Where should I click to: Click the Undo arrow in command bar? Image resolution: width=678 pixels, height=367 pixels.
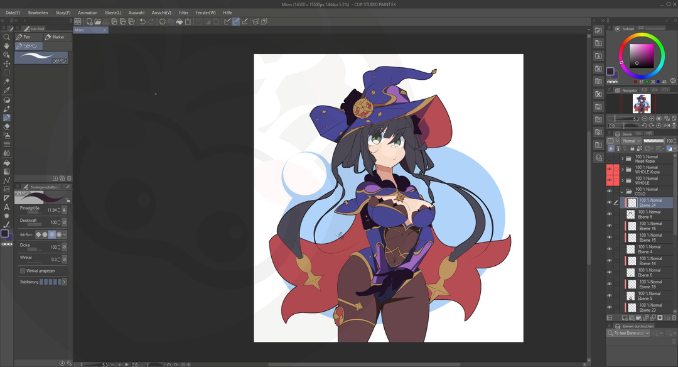(143, 21)
